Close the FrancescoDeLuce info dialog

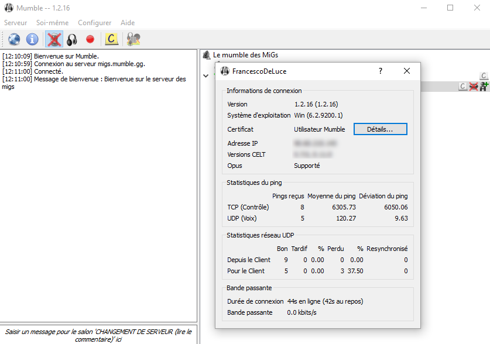click(x=406, y=71)
